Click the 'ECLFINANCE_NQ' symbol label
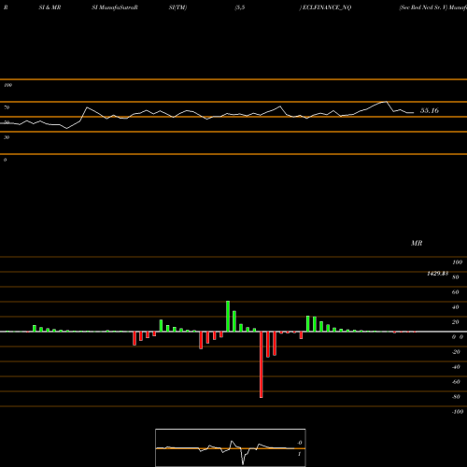467x467 pixels. pyautogui.click(x=327, y=7)
